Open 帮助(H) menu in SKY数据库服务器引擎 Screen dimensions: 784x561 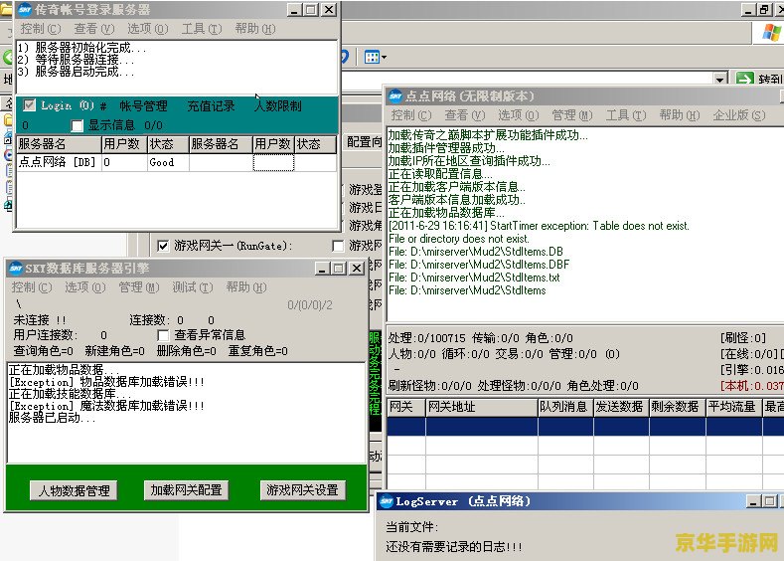246,287
